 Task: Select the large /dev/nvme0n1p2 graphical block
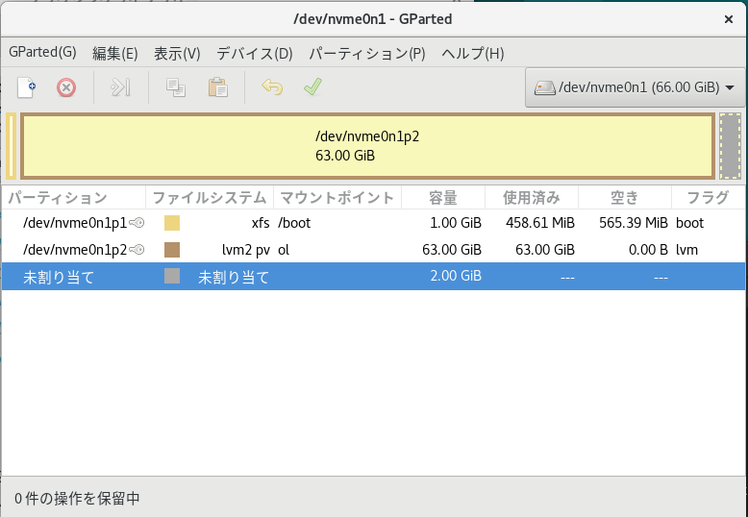coord(367,146)
